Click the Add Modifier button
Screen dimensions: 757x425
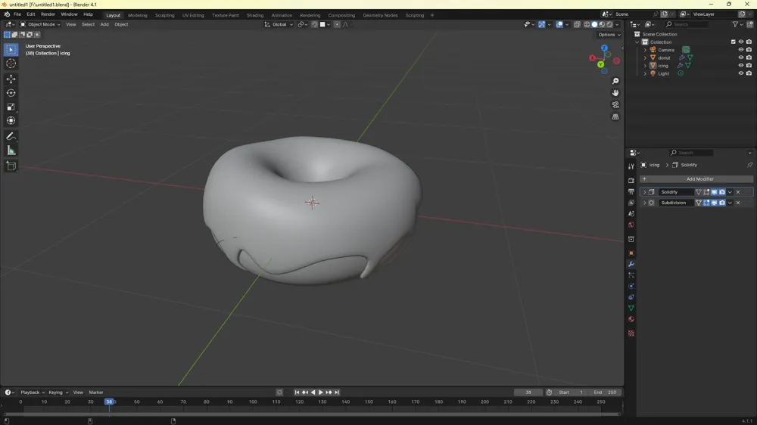point(696,179)
